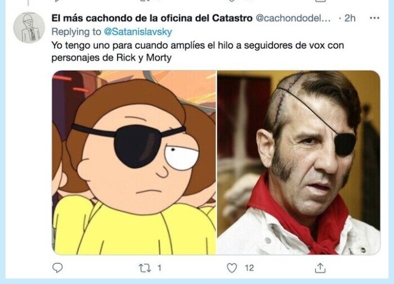Click the reply speech bubble icon

[57, 268]
